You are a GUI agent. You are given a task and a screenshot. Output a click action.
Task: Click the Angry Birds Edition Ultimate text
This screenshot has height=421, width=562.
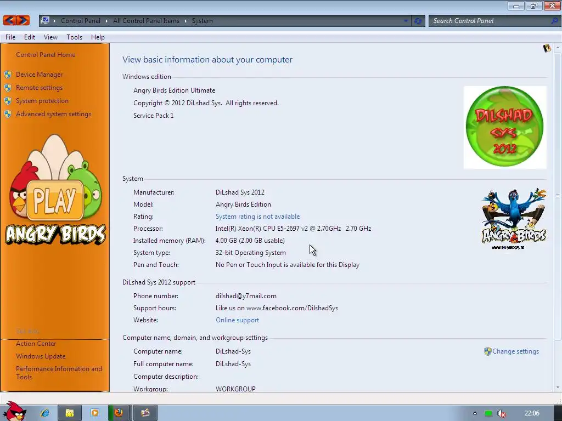[174, 90]
